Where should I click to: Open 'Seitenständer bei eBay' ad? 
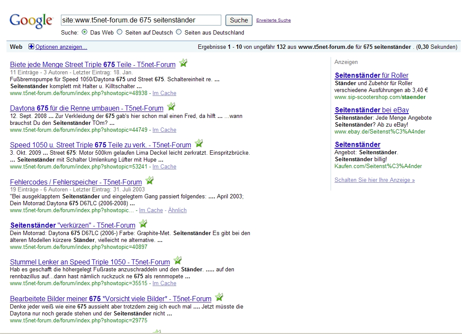tap(372, 110)
